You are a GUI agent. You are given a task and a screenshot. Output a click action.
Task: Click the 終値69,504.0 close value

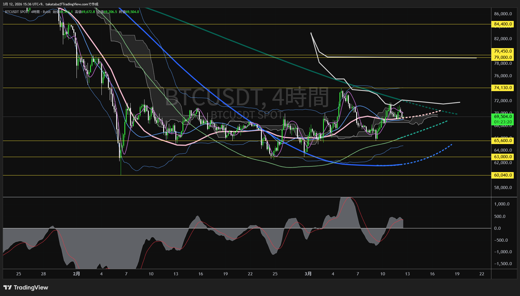[129, 12]
